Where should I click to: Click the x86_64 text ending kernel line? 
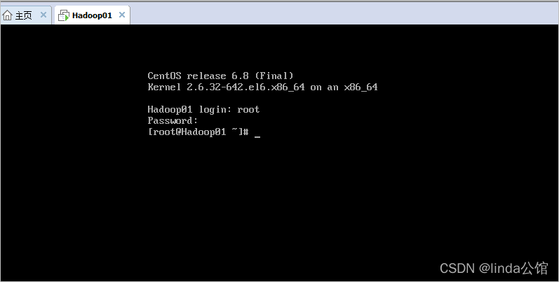358,87
